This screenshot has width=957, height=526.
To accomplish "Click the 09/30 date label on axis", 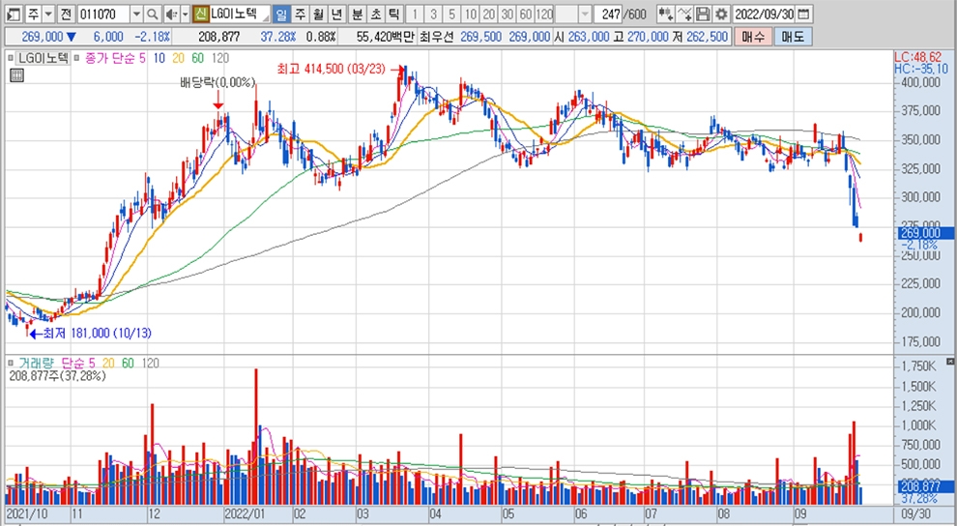I will tap(916, 513).
